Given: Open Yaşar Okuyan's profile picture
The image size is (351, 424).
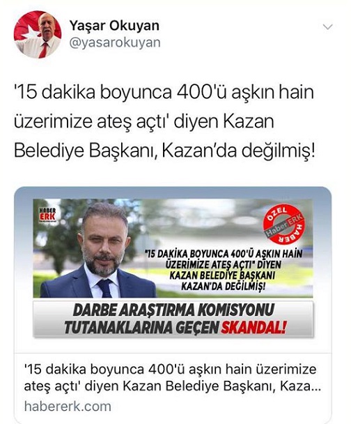Looking at the screenshot, I should point(38,35).
